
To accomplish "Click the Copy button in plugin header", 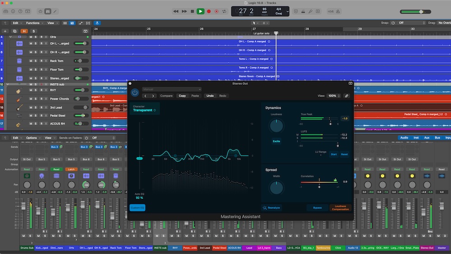I will (x=182, y=96).
